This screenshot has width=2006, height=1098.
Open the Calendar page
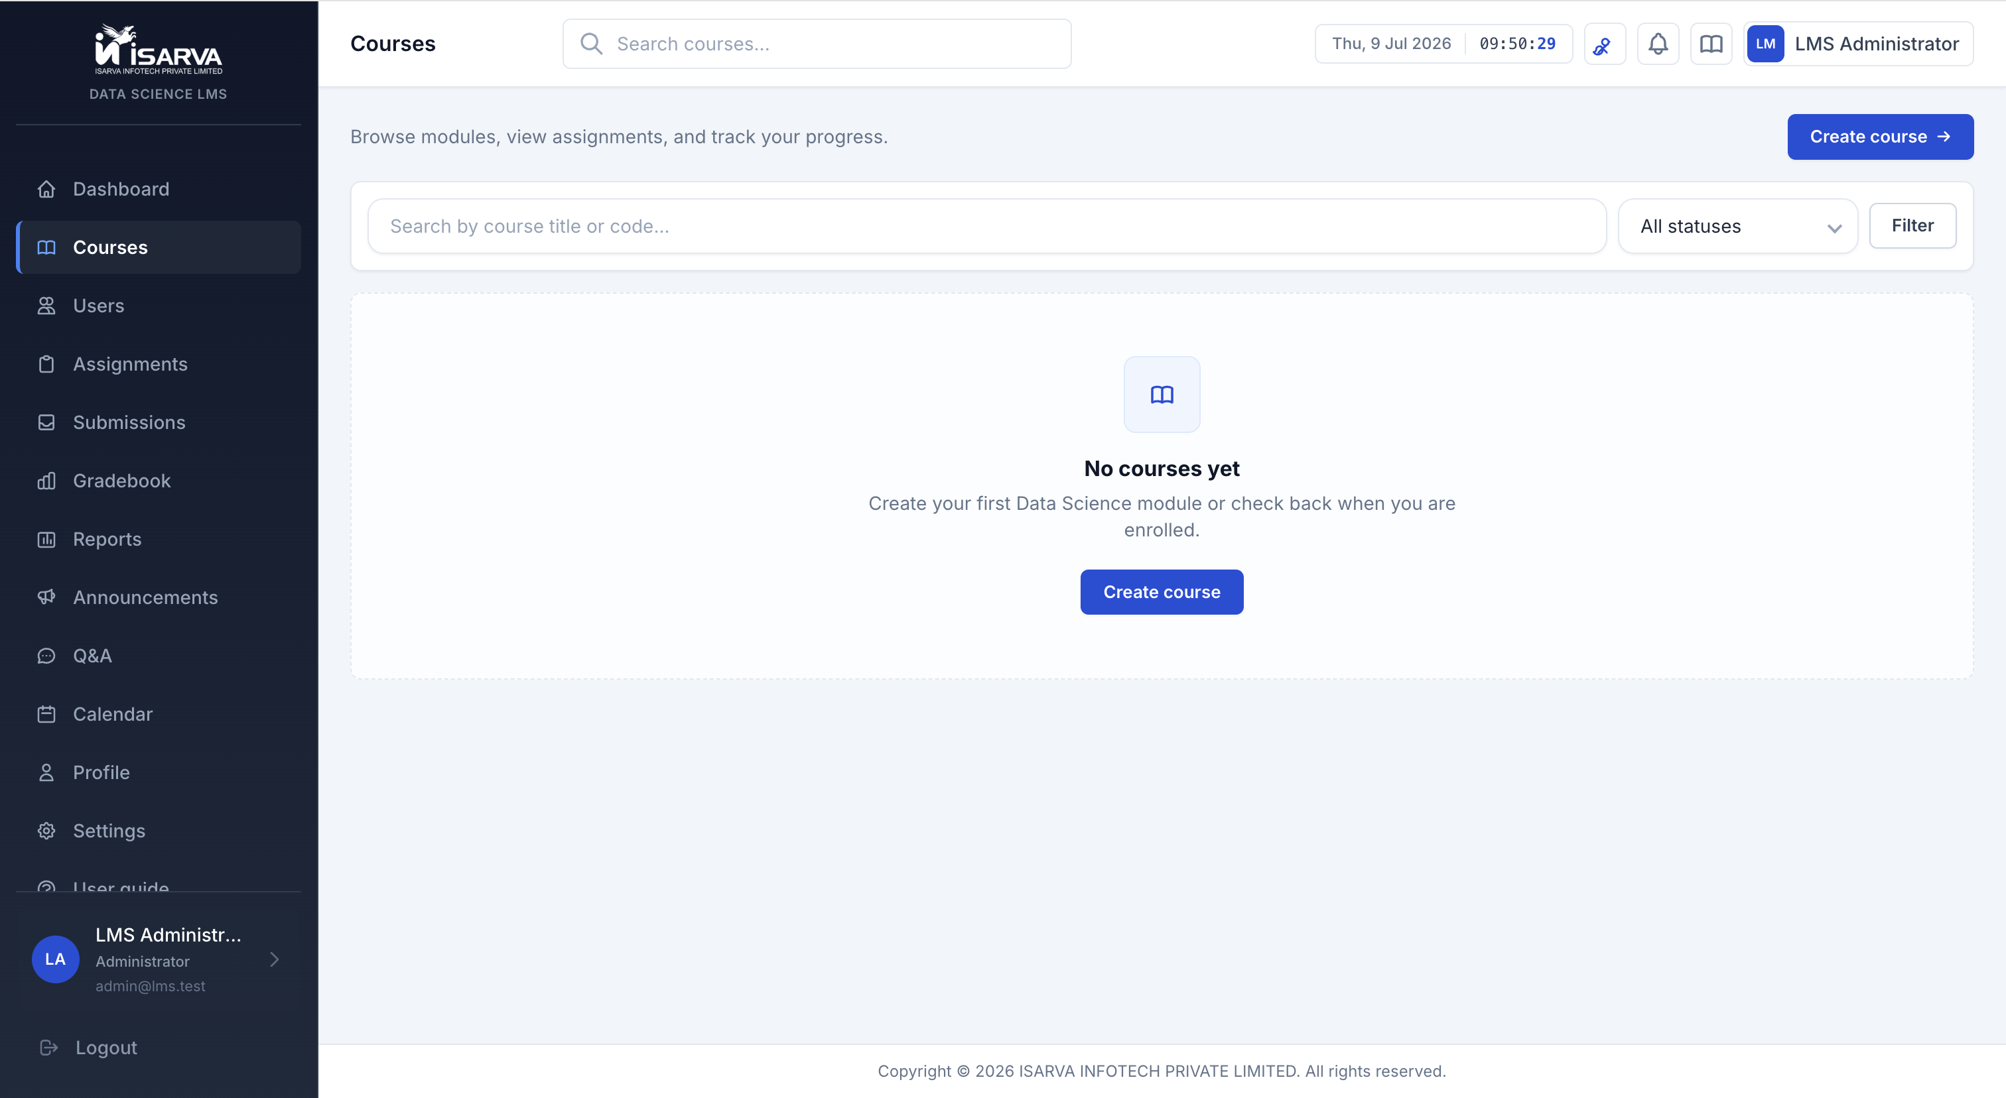coord(158,714)
